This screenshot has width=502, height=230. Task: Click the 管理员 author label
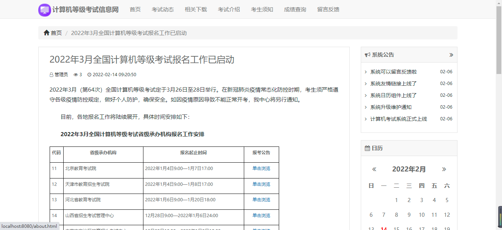61,75
